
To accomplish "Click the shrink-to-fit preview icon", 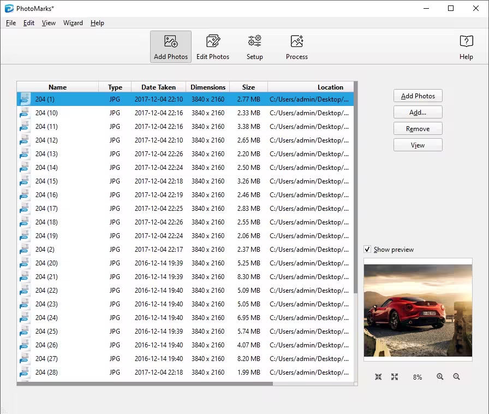I will [378, 377].
